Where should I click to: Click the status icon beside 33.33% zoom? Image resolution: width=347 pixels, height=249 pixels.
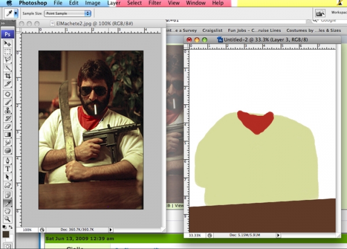209,235
